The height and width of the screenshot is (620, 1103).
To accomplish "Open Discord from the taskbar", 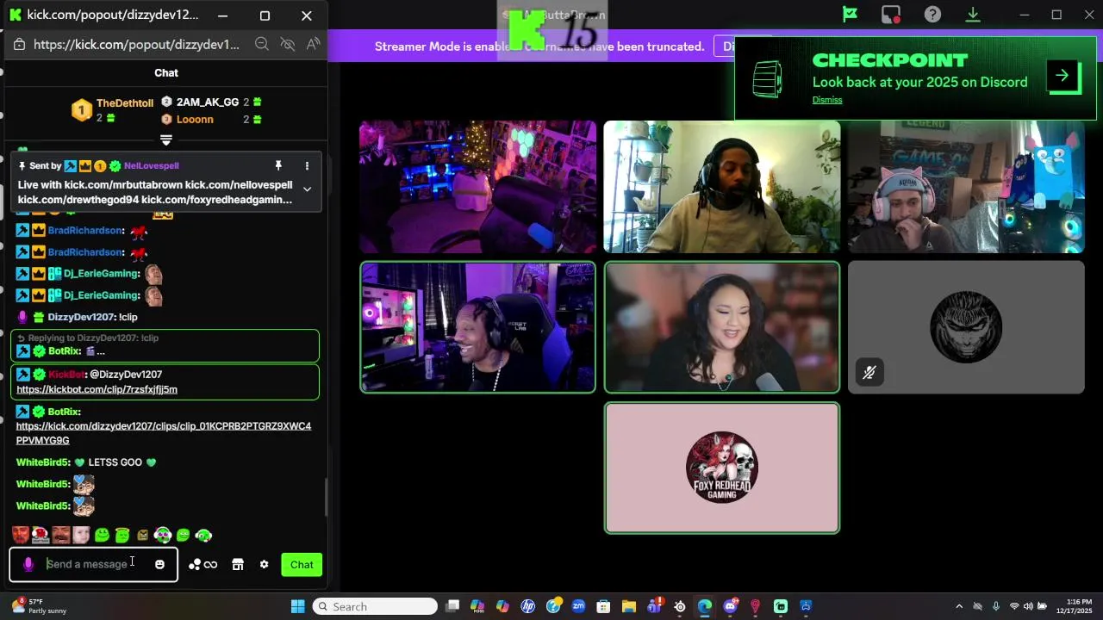I will pos(731,606).
